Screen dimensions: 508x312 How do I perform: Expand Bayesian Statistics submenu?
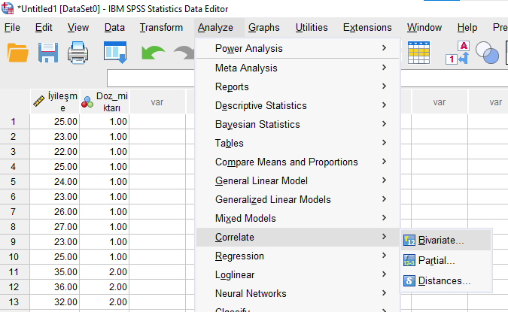[x=298, y=124]
